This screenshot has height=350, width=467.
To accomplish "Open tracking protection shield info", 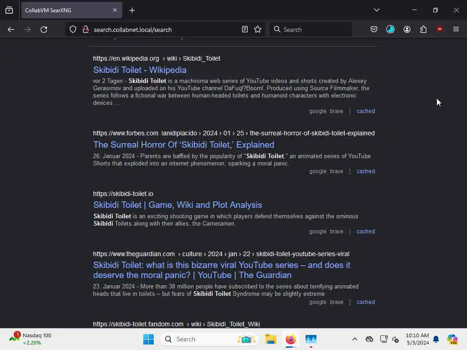I will [x=73, y=30].
